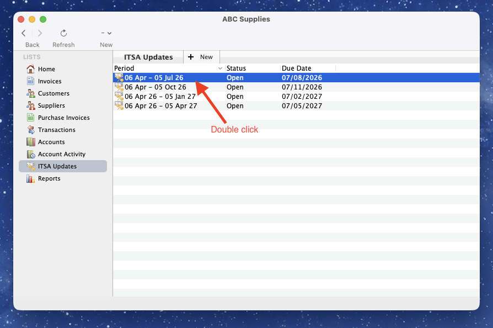Click the Reports chart icon
493x328 pixels.
pyautogui.click(x=30, y=178)
